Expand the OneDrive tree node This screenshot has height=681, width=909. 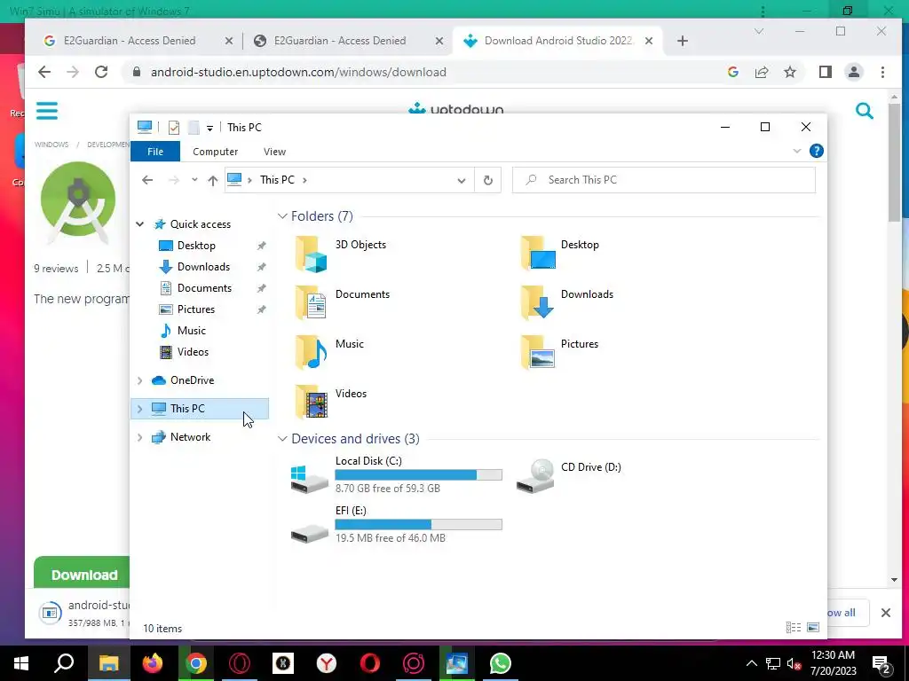[x=139, y=380]
